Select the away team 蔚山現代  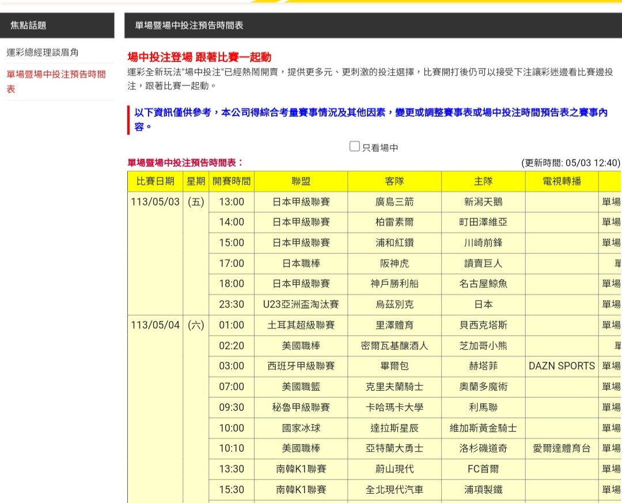point(395,469)
